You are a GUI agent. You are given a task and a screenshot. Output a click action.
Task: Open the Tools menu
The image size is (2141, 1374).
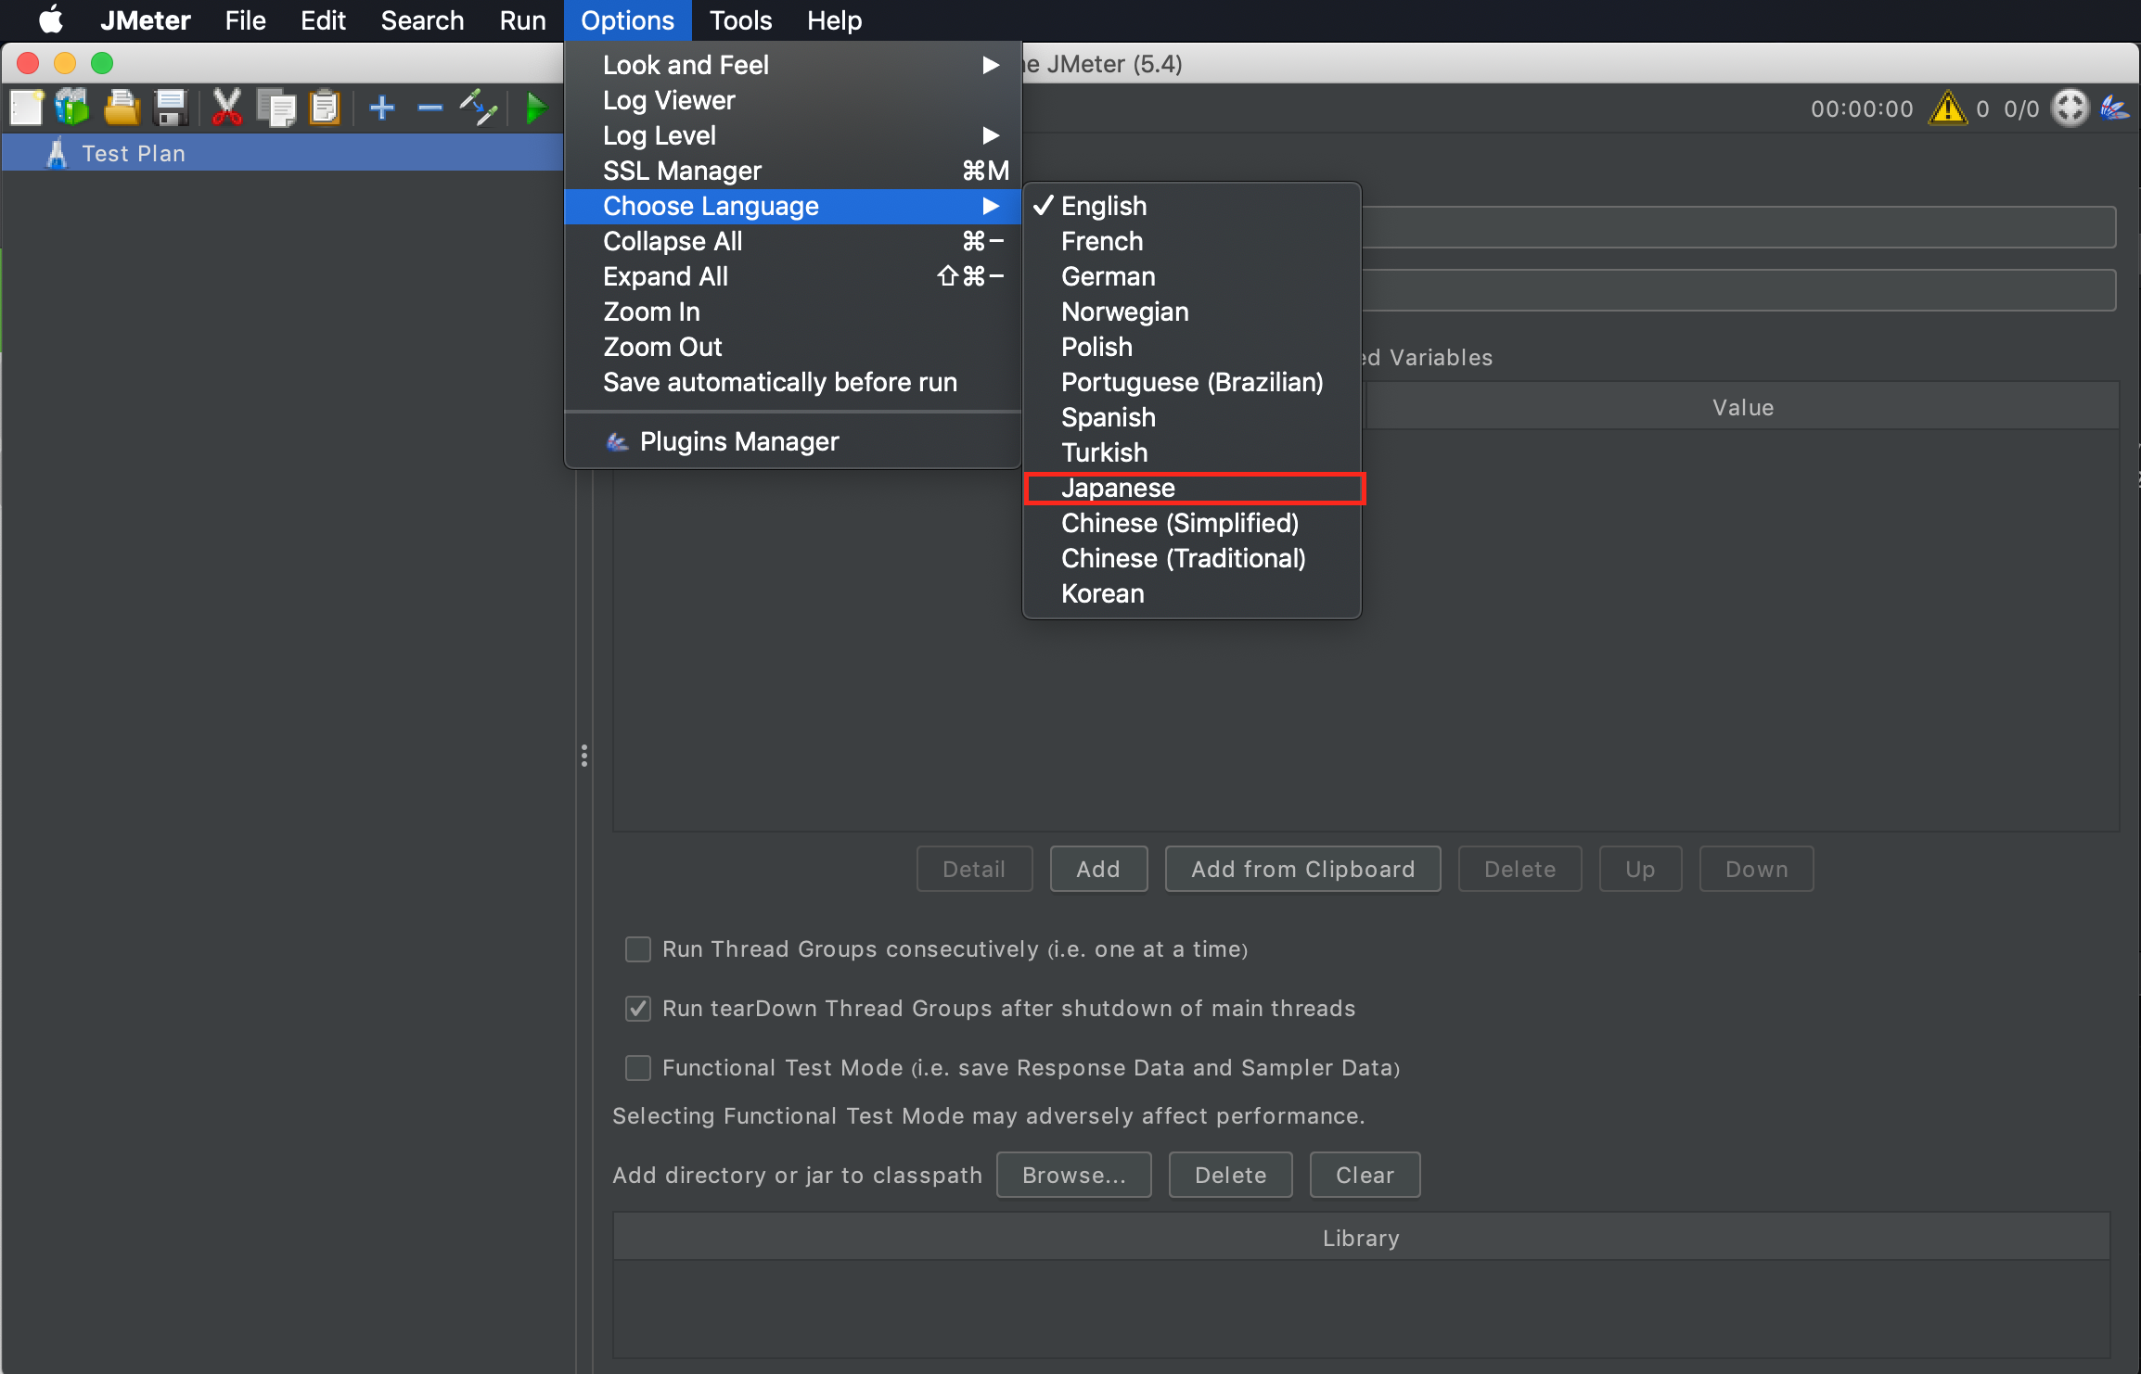tap(739, 20)
